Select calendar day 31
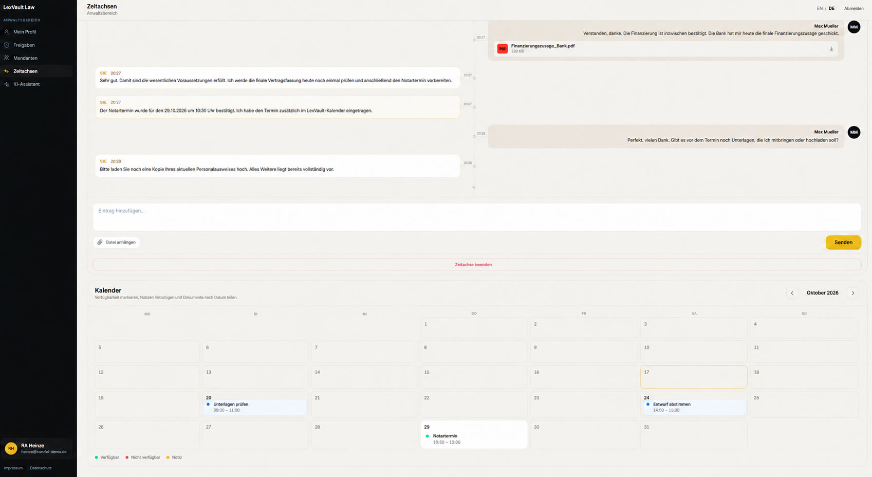The height and width of the screenshot is (477, 872). [x=694, y=434]
